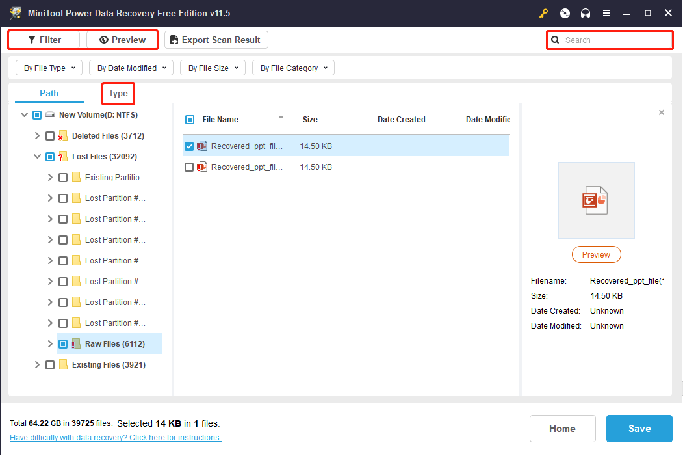
Task: Uncheck the selected Recovered_ppt_file
Action: pyautogui.click(x=188, y=146)
